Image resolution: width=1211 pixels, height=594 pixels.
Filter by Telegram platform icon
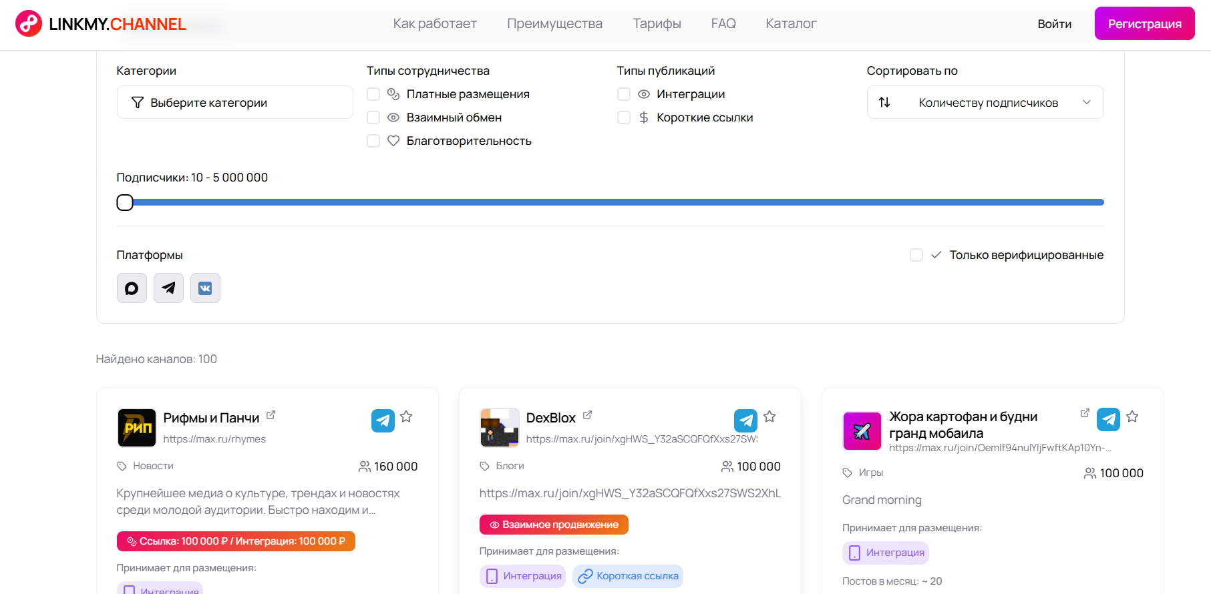pyautogui.click(x=168, y=288)
